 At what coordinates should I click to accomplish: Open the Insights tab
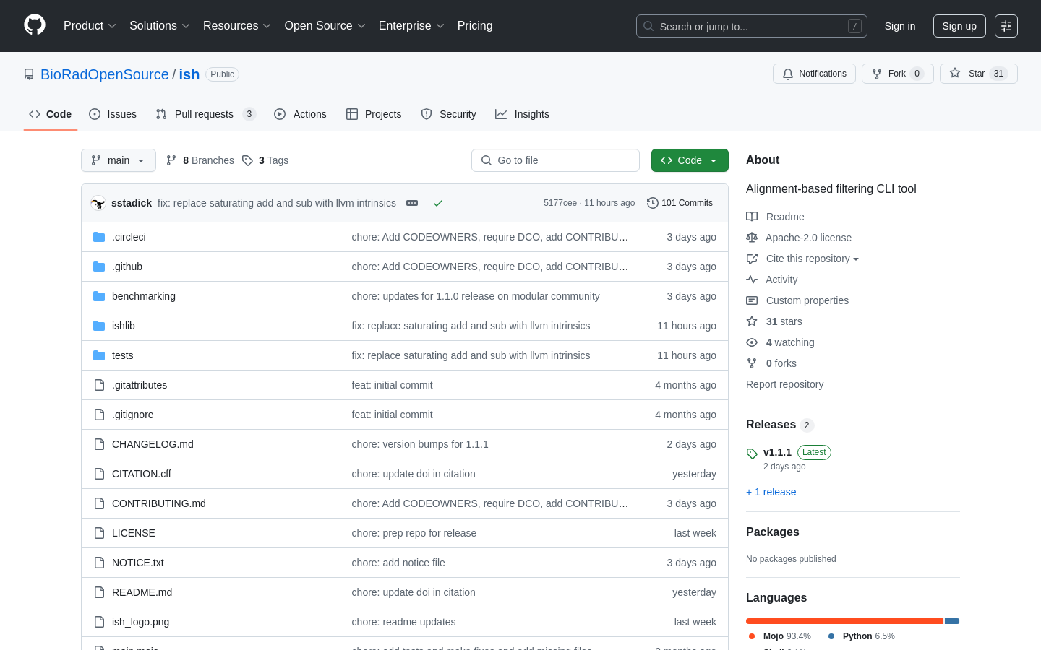(522, 114)
